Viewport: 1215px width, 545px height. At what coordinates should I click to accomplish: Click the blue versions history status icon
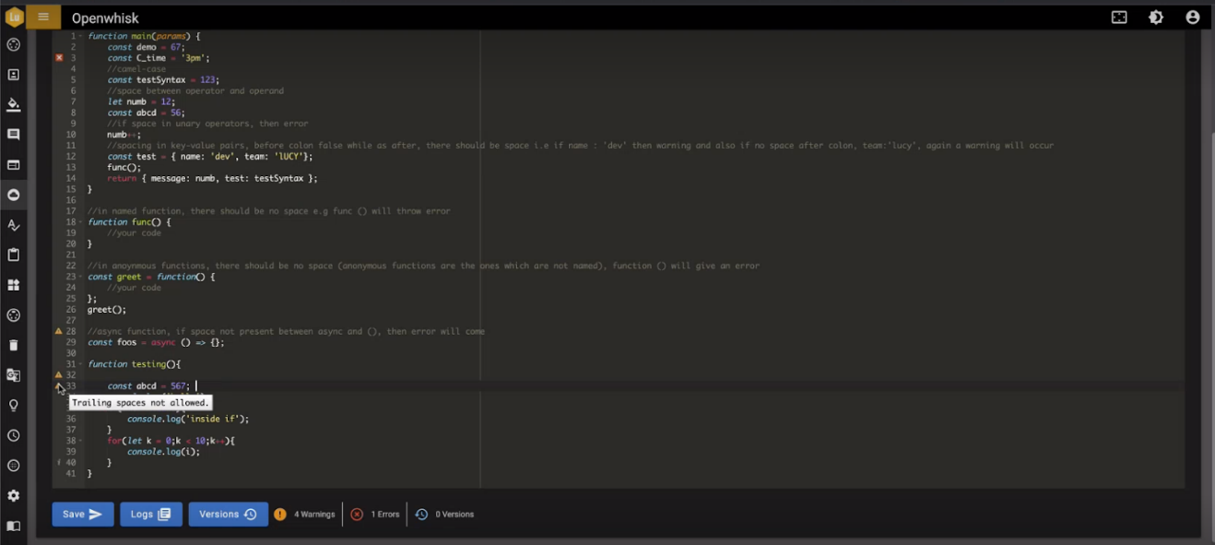tap(421, 515)
